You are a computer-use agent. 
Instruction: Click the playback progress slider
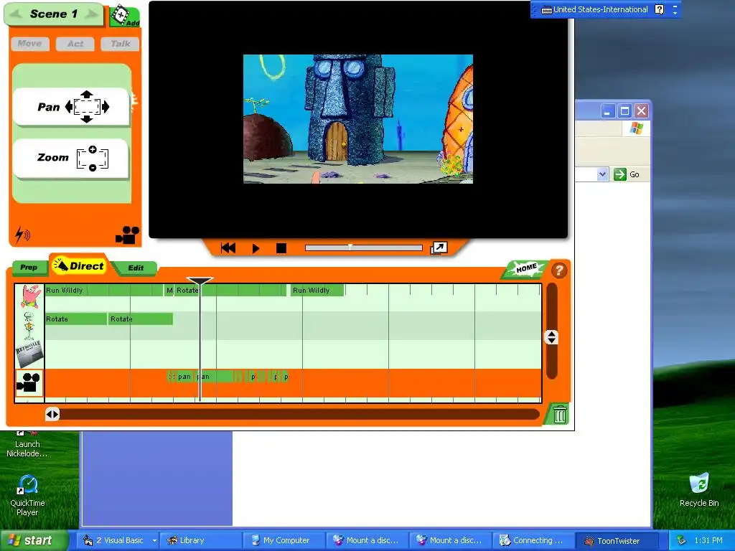[x=364, y=248]
